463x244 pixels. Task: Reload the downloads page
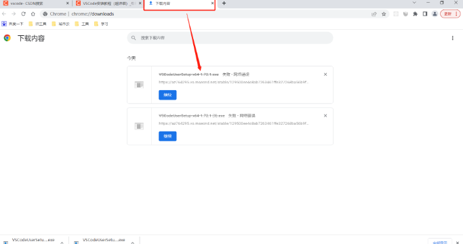coord(23,14)
